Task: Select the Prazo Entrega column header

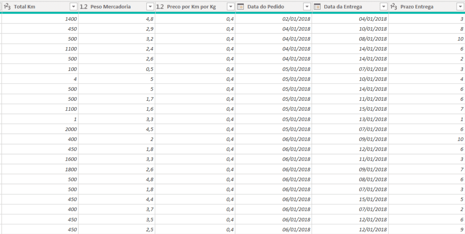Action: point(427,7)
